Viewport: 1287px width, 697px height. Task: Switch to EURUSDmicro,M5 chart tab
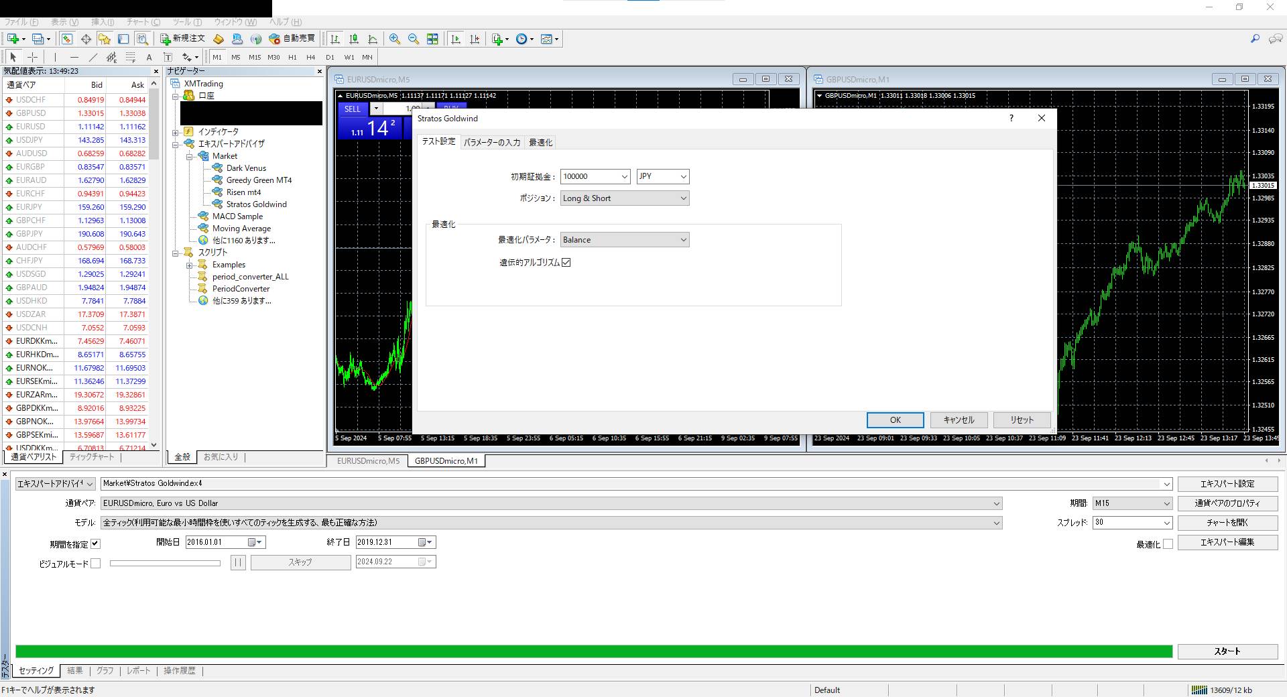(368, 461)
